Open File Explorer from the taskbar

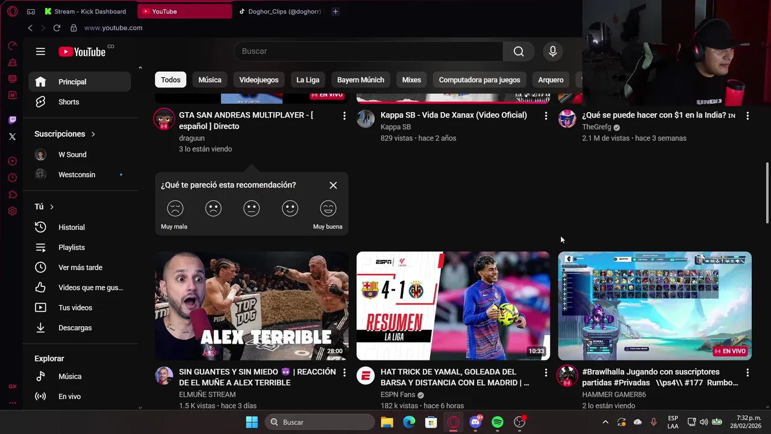tap(387, 422)
